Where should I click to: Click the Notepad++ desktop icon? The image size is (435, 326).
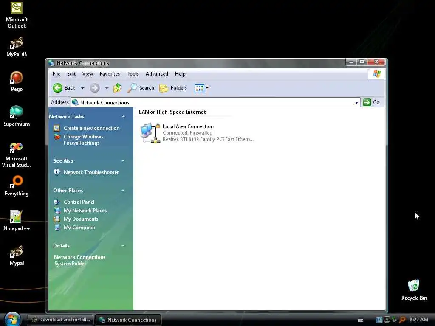[x=17, y=221]
